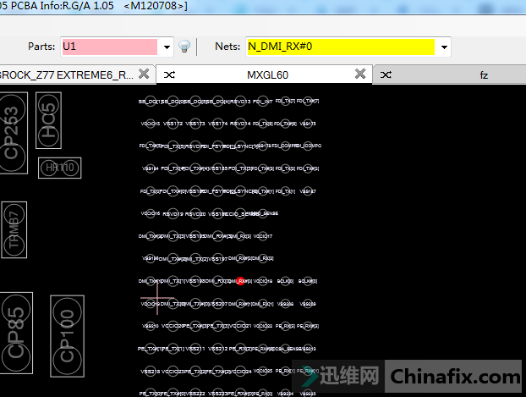Click the red crosshair cursor marker
526x397 pixels.
pos(156,298)
